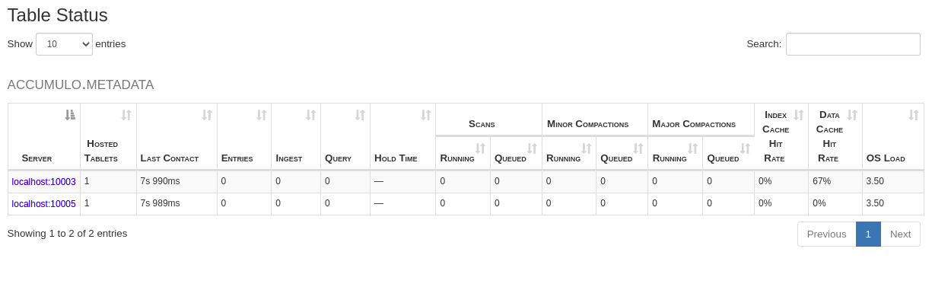The height and width of the screenshot is (287, 932).
Task: Go to the Previous page
Action: pyautogui.click(x=826, y=234)
